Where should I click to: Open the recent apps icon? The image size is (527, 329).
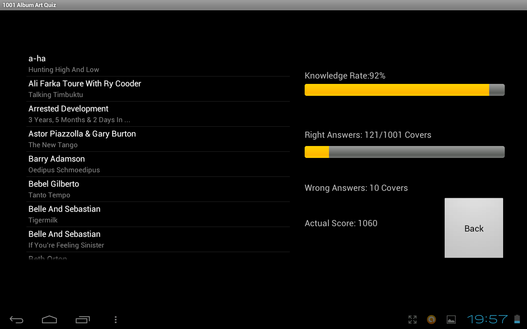pos(83,320)
